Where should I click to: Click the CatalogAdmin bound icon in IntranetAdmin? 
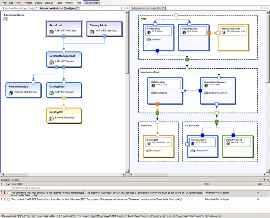pyautogui.click(x=192, y=151)
